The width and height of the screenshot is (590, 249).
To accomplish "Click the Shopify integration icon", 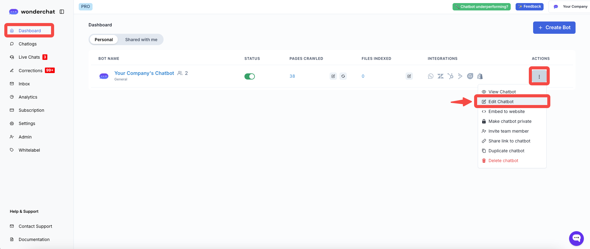I will click(x=480, y=76).
